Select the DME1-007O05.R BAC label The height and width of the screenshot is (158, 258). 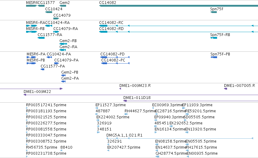point(240,86)
